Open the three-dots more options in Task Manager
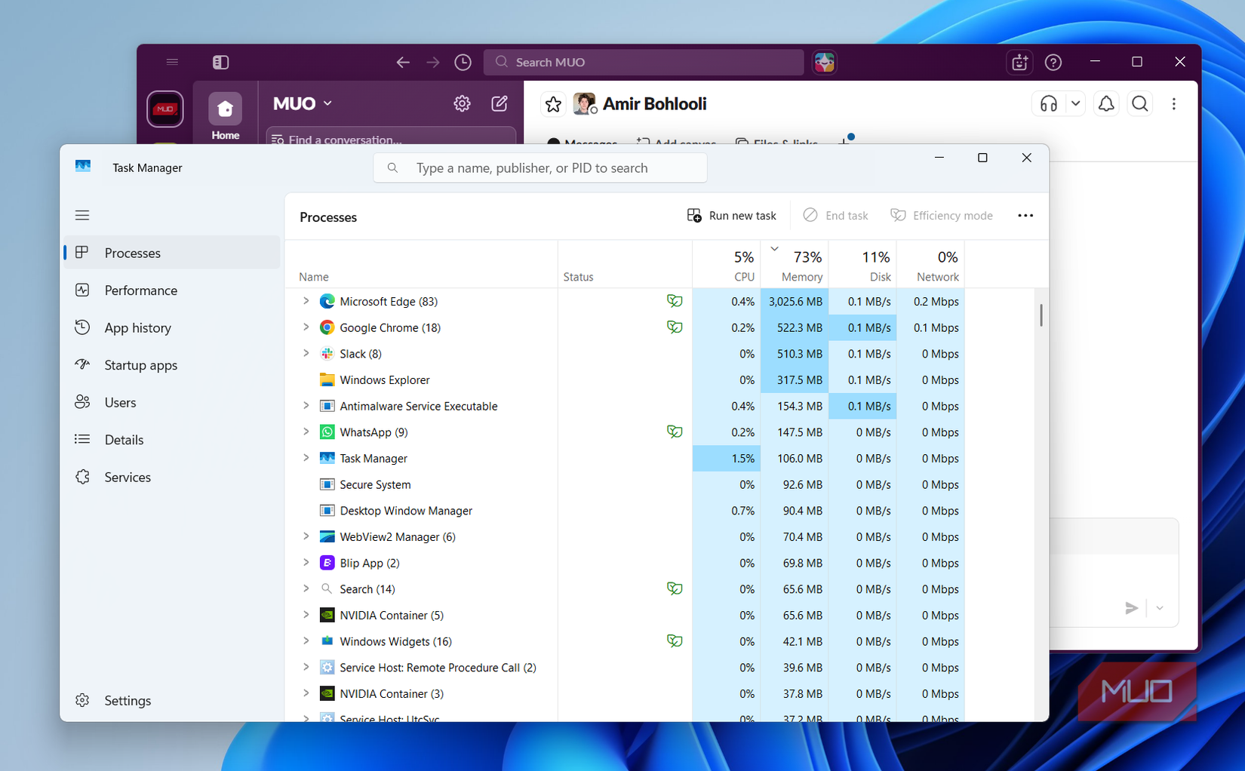Image resolution: width=1245 pixels, height=771 pixels. pyautogui.click(x=1025, y=216)
